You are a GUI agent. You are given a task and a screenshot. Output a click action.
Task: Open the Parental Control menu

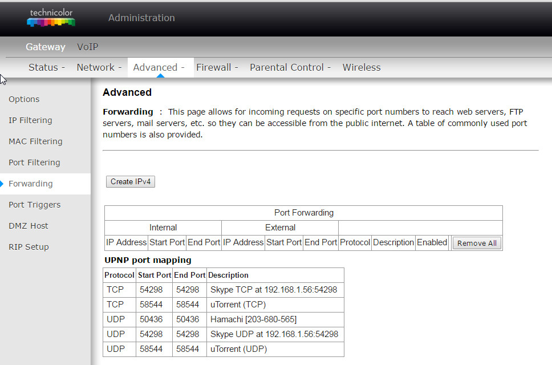coord(290,67)
